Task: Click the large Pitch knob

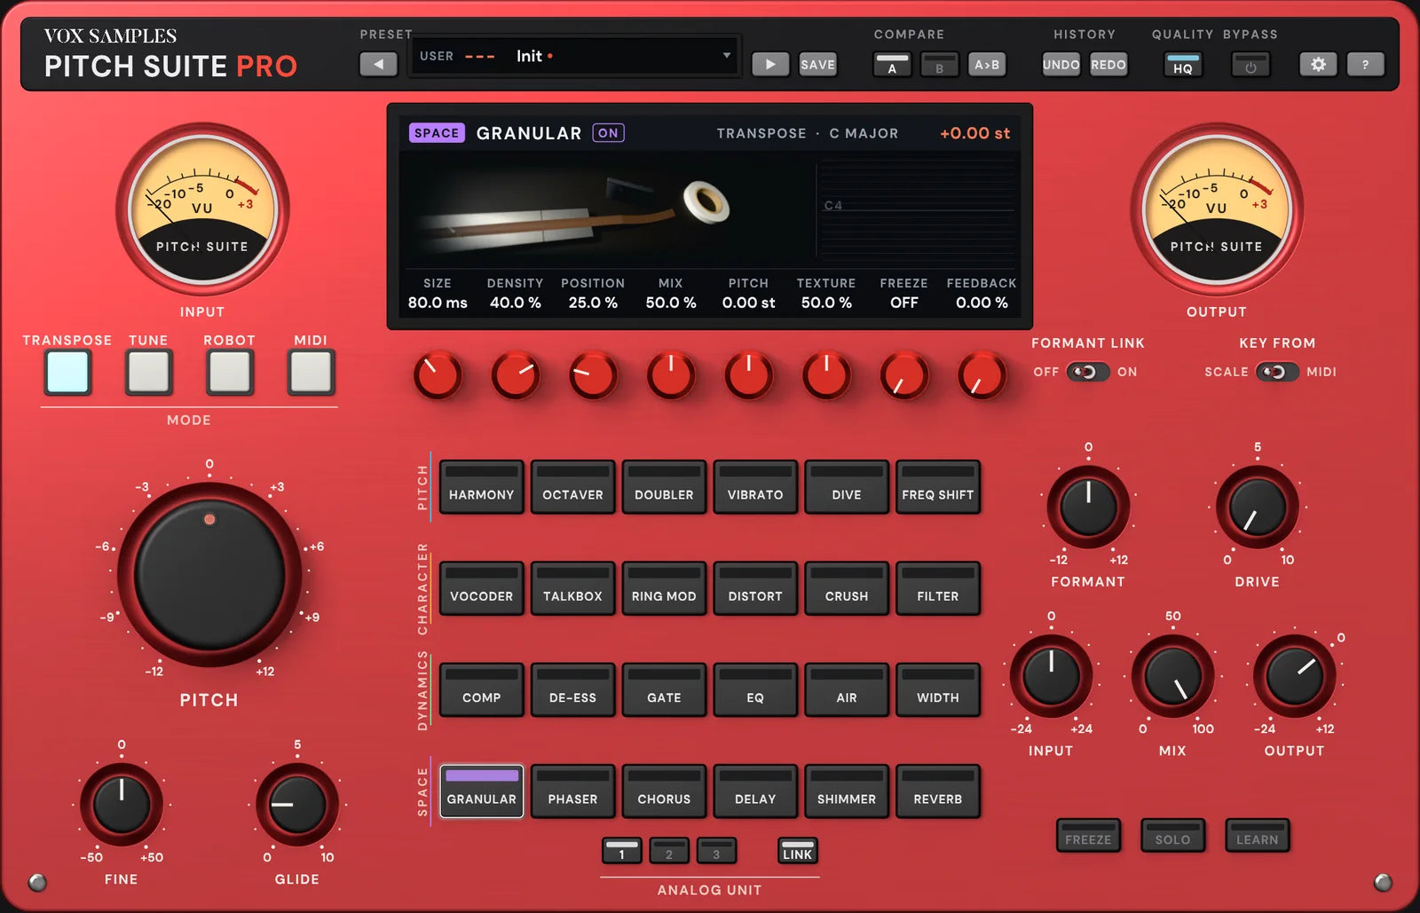Action: (209, 575)
